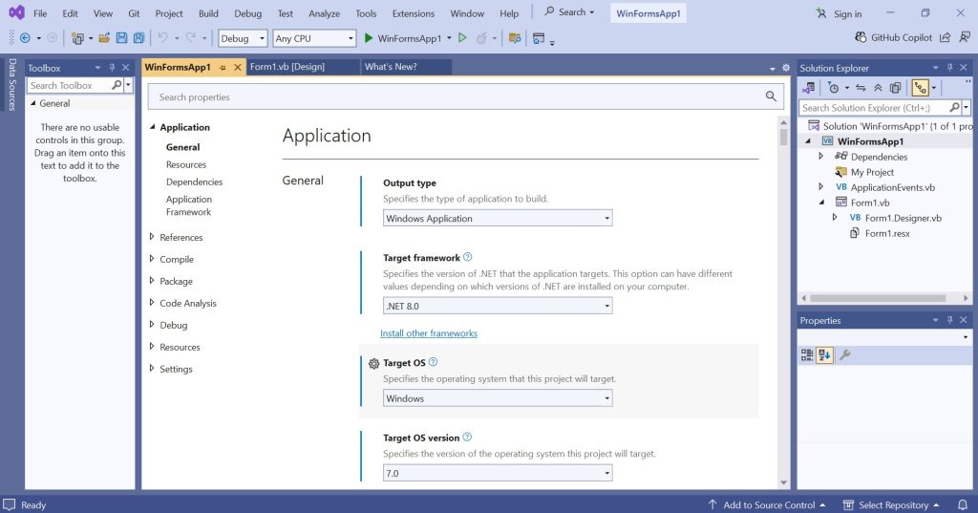Collapse the Form1.vb node in Solution Explorer
The image size is (978, 513).
coord(821,202)
